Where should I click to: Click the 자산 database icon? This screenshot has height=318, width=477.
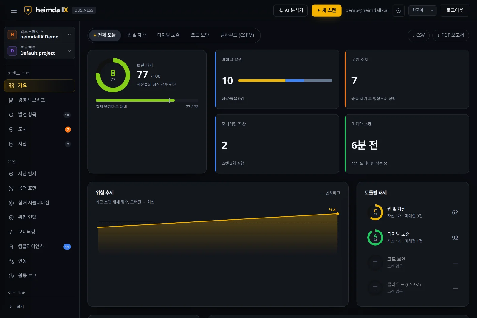click(11, 144)
